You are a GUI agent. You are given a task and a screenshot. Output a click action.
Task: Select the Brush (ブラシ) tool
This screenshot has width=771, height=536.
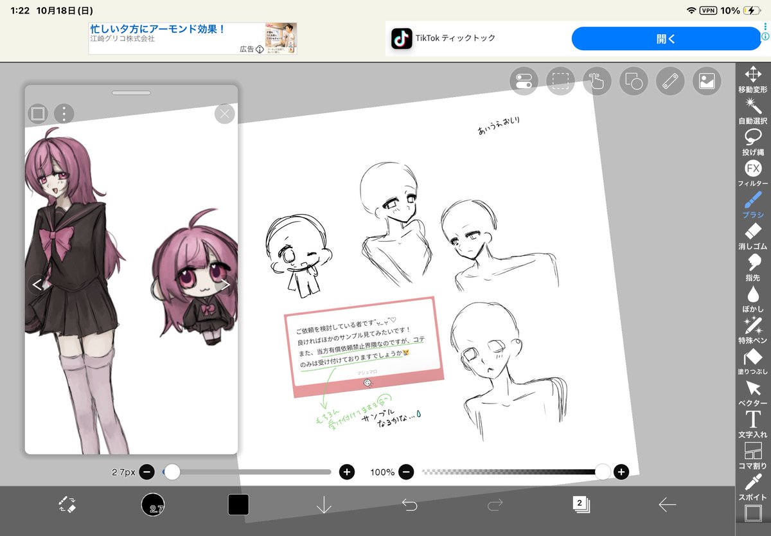click(x=752, y=205)
